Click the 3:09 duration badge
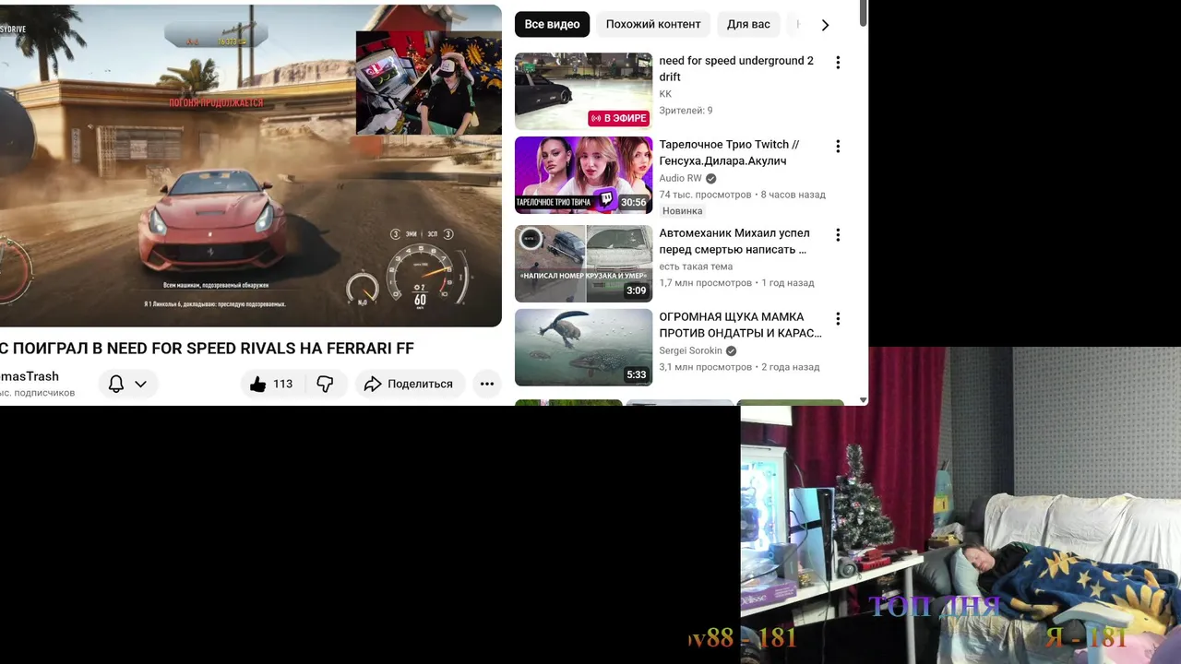The height and width of the screenshot is (664, 1181). pos(636,290)
